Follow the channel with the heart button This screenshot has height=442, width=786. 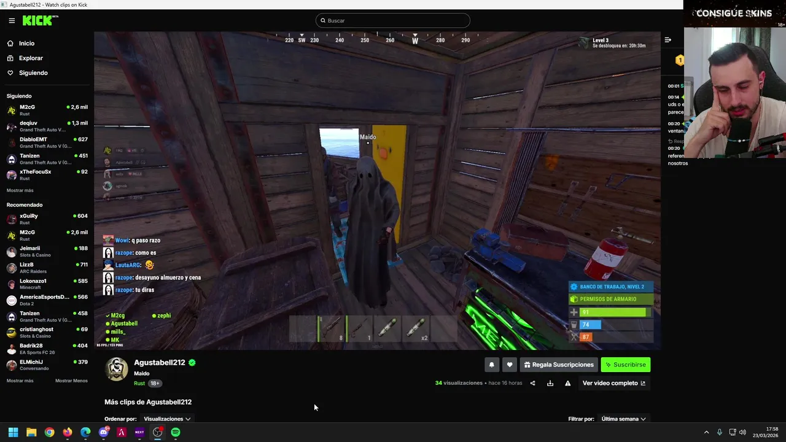[510, 365]
